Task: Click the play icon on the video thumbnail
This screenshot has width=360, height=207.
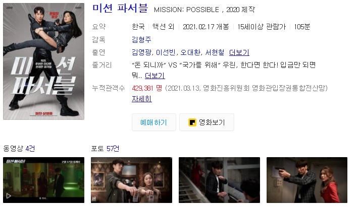Action: [x=9, y=196]
